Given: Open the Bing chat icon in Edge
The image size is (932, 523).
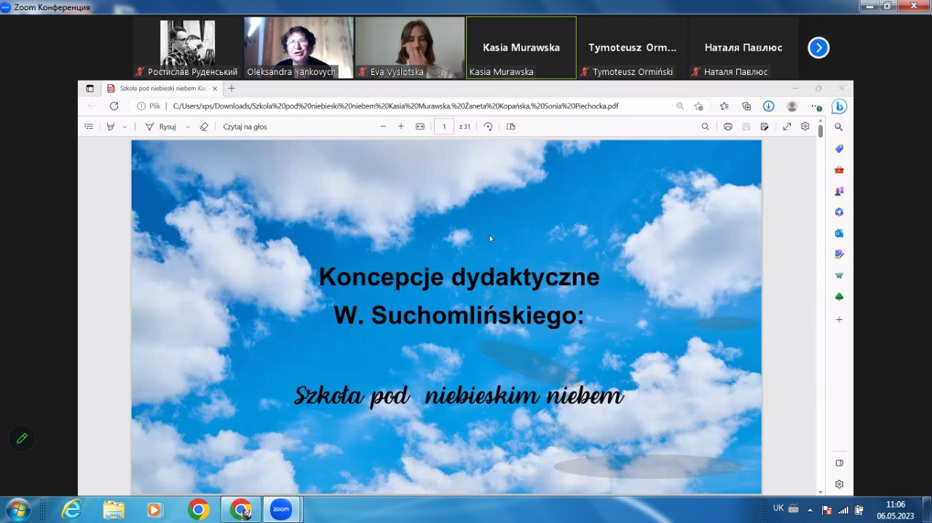Looking at the screenshot, I should 839,106.
